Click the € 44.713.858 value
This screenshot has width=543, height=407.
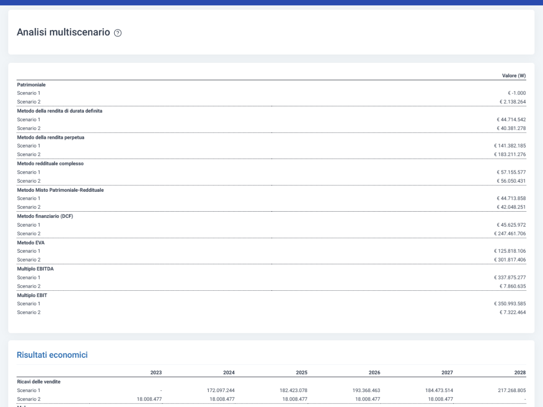pos(511,199)
